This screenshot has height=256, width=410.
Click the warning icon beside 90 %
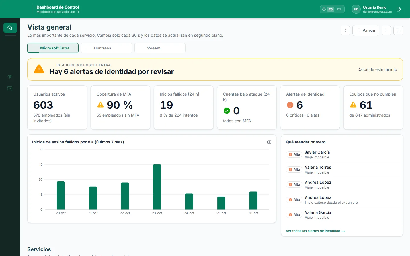coord(101,105)
